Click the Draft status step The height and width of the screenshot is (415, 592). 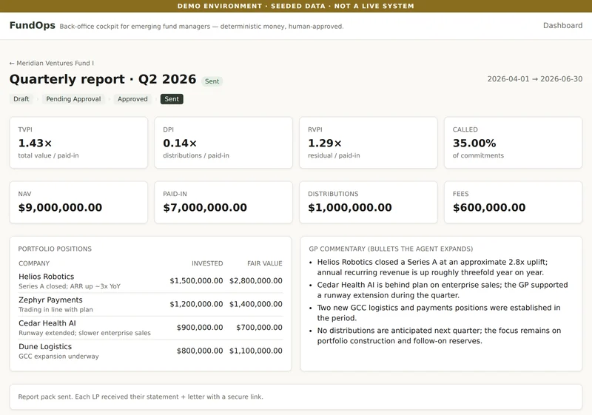[21, 99]
